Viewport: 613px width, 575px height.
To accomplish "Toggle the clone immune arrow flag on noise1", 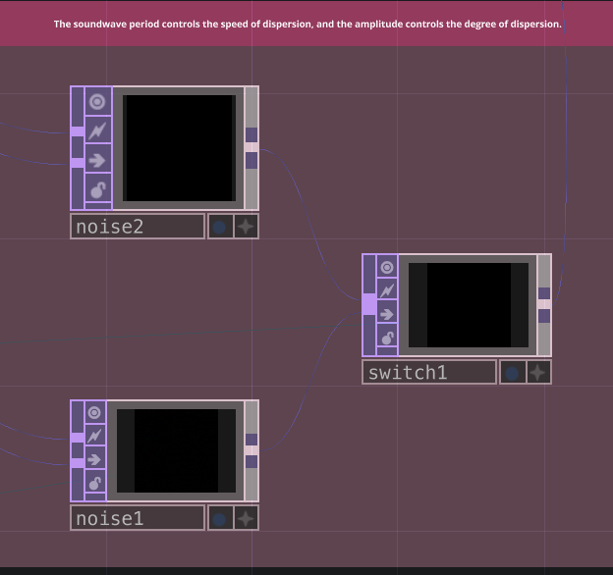I will point(94,458).
